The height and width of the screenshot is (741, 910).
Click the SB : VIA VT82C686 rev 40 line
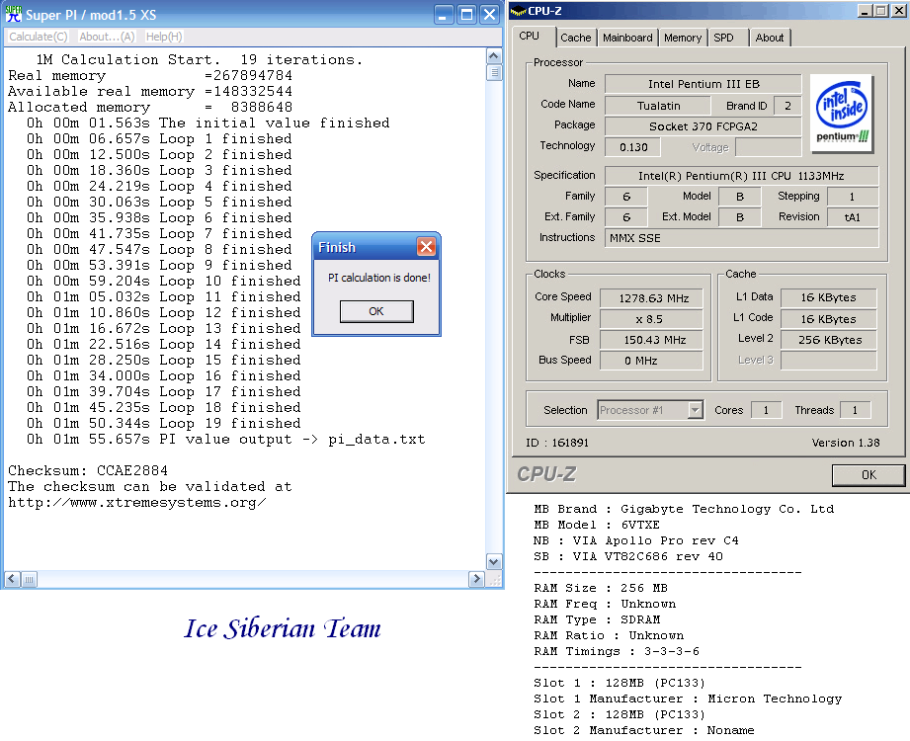[628, 556]
